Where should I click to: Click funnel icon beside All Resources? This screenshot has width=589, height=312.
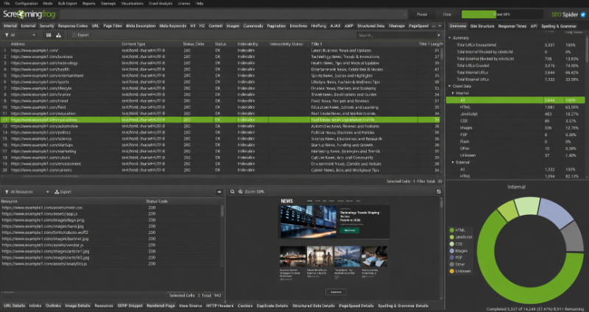tap(7, 192)
